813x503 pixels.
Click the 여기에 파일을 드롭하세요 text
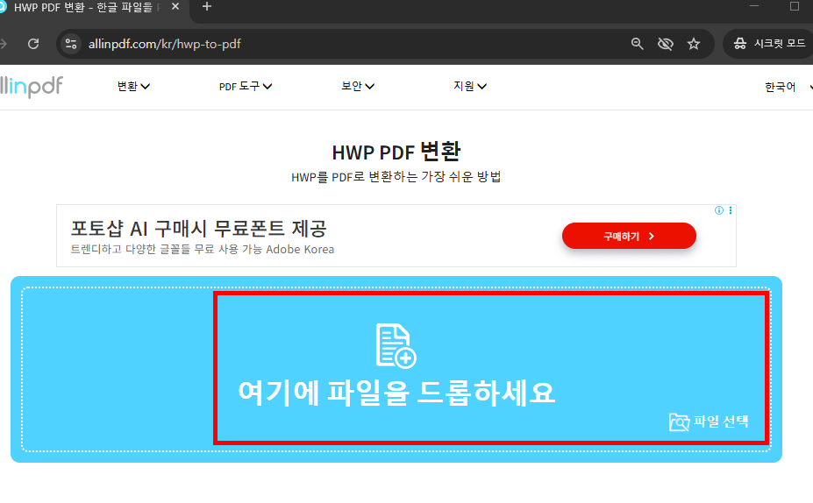(x=396, y=393)
